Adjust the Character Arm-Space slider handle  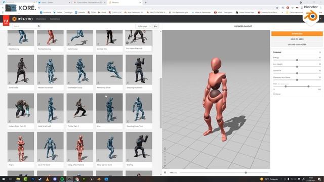[x=297, y=80]
